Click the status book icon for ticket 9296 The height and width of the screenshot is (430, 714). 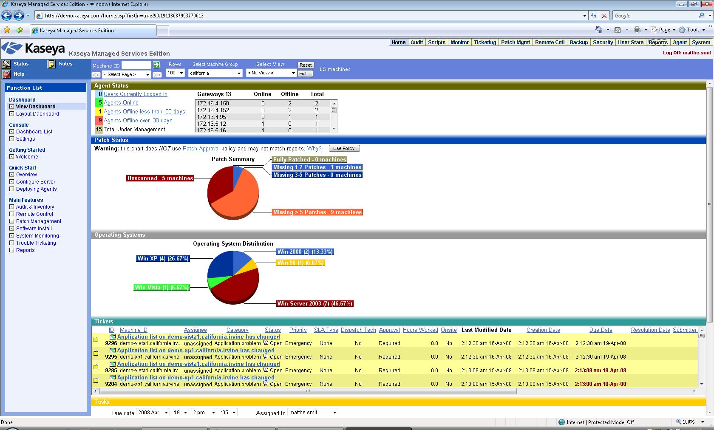tap(266, 343)
